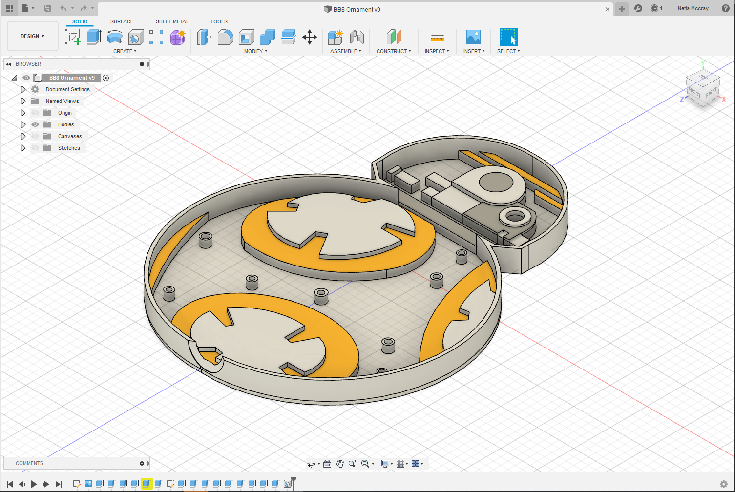The image size is (735, 492).
Task: Switch to the SURFACE tab
Action: [121, 21]
